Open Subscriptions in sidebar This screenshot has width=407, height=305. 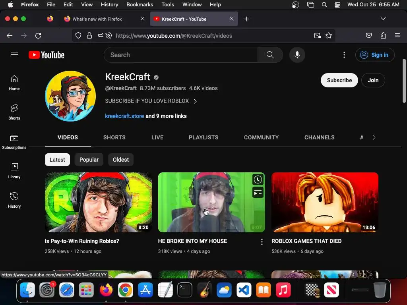click(14, 141)
